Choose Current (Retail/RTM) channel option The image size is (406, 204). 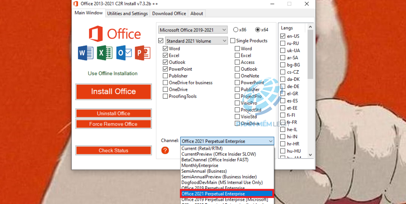pyautogui.click(x=227, y=149)
